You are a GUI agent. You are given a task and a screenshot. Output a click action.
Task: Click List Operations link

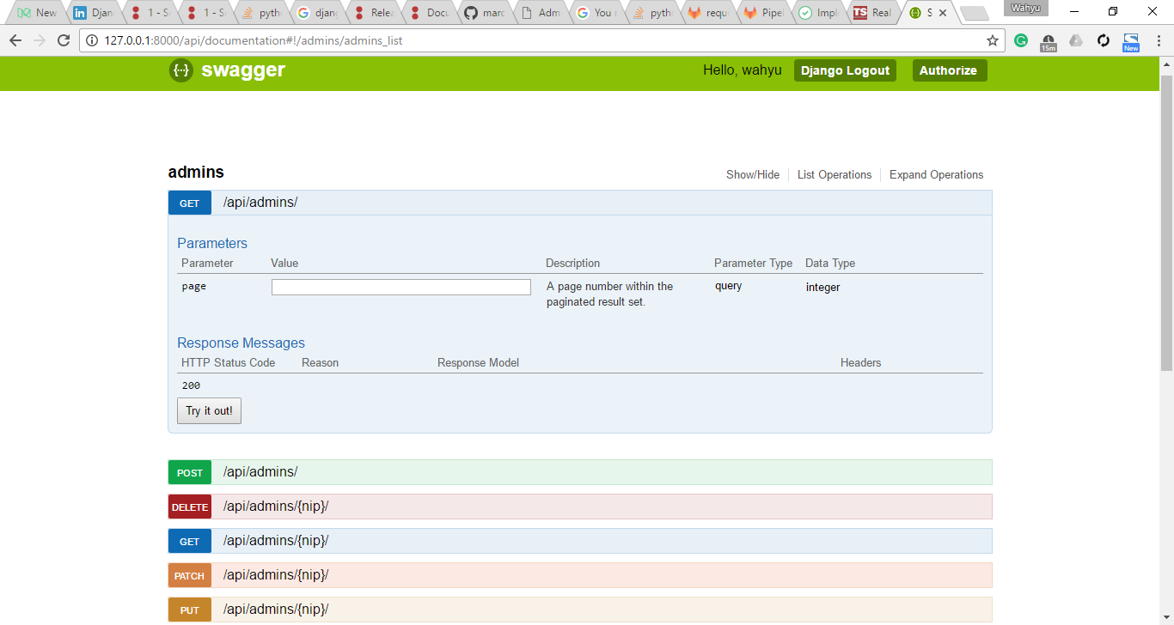tap(835, 174)
